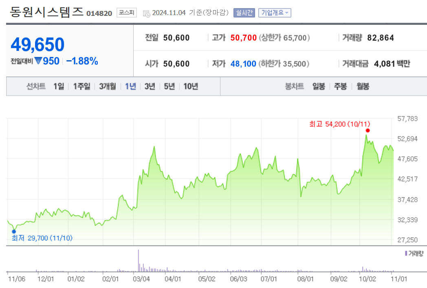Screen dimensions: 427x288
Task: Click the blue 최저 low-point dot
Action: (x=14, y=231)
